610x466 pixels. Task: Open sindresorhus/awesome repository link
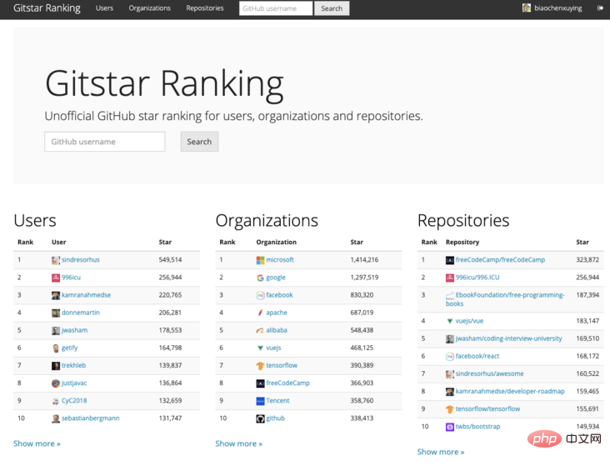click(x=490, y=373)
